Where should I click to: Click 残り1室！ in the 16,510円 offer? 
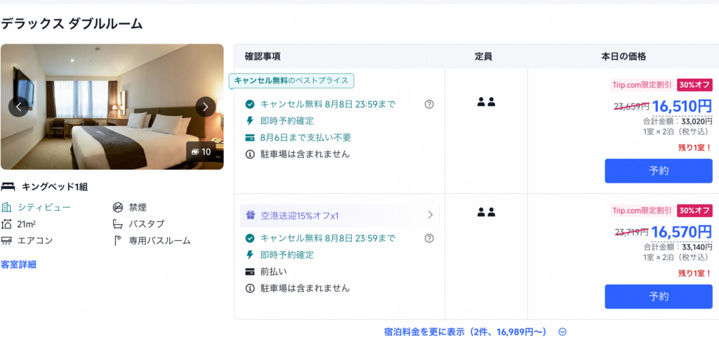coord(695,148)
